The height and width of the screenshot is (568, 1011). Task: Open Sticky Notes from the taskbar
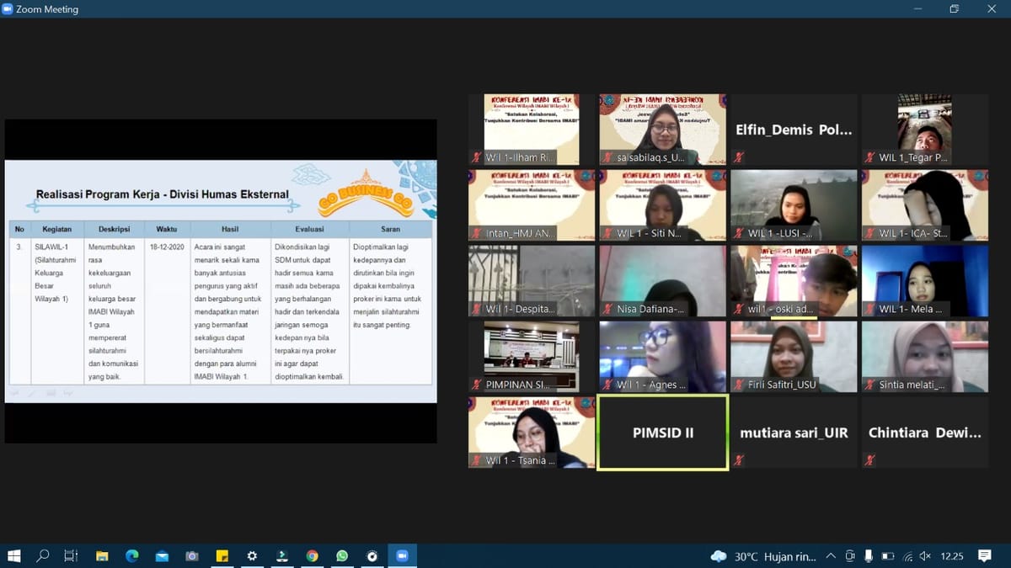pos(222,556)
